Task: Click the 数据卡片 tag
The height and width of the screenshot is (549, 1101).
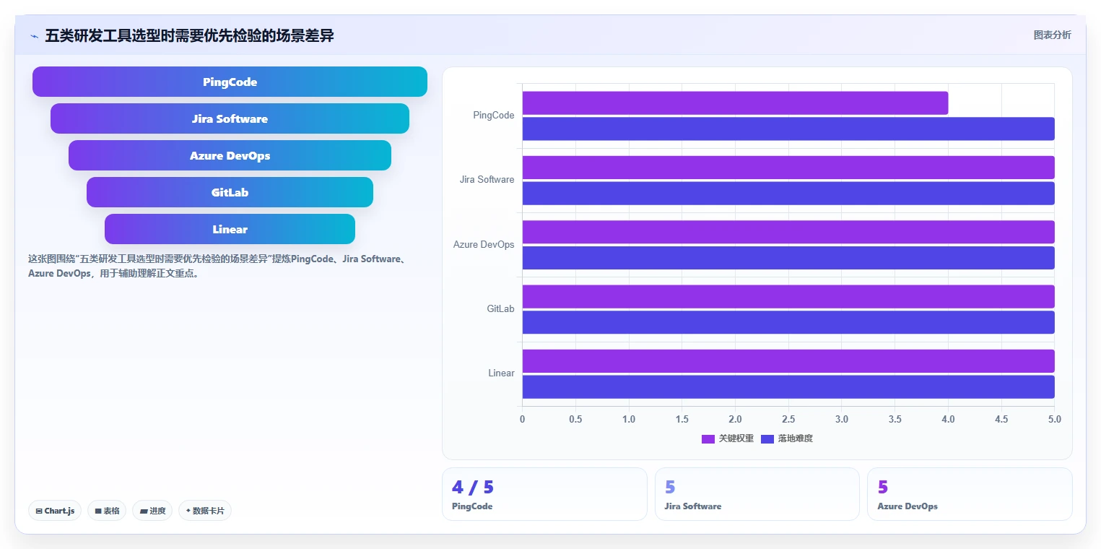Action: tap(205, 511)
